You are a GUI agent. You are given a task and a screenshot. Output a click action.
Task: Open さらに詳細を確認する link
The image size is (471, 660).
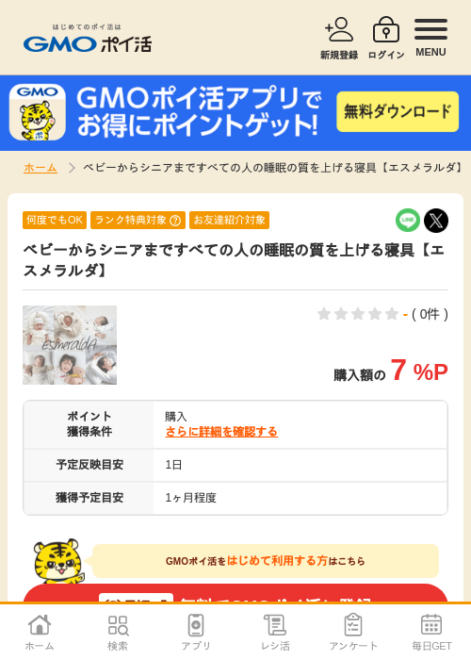(221, 432)
